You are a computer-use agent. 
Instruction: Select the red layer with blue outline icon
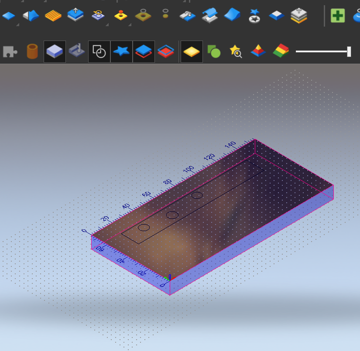pyautogui.click(x=166, y=51)
